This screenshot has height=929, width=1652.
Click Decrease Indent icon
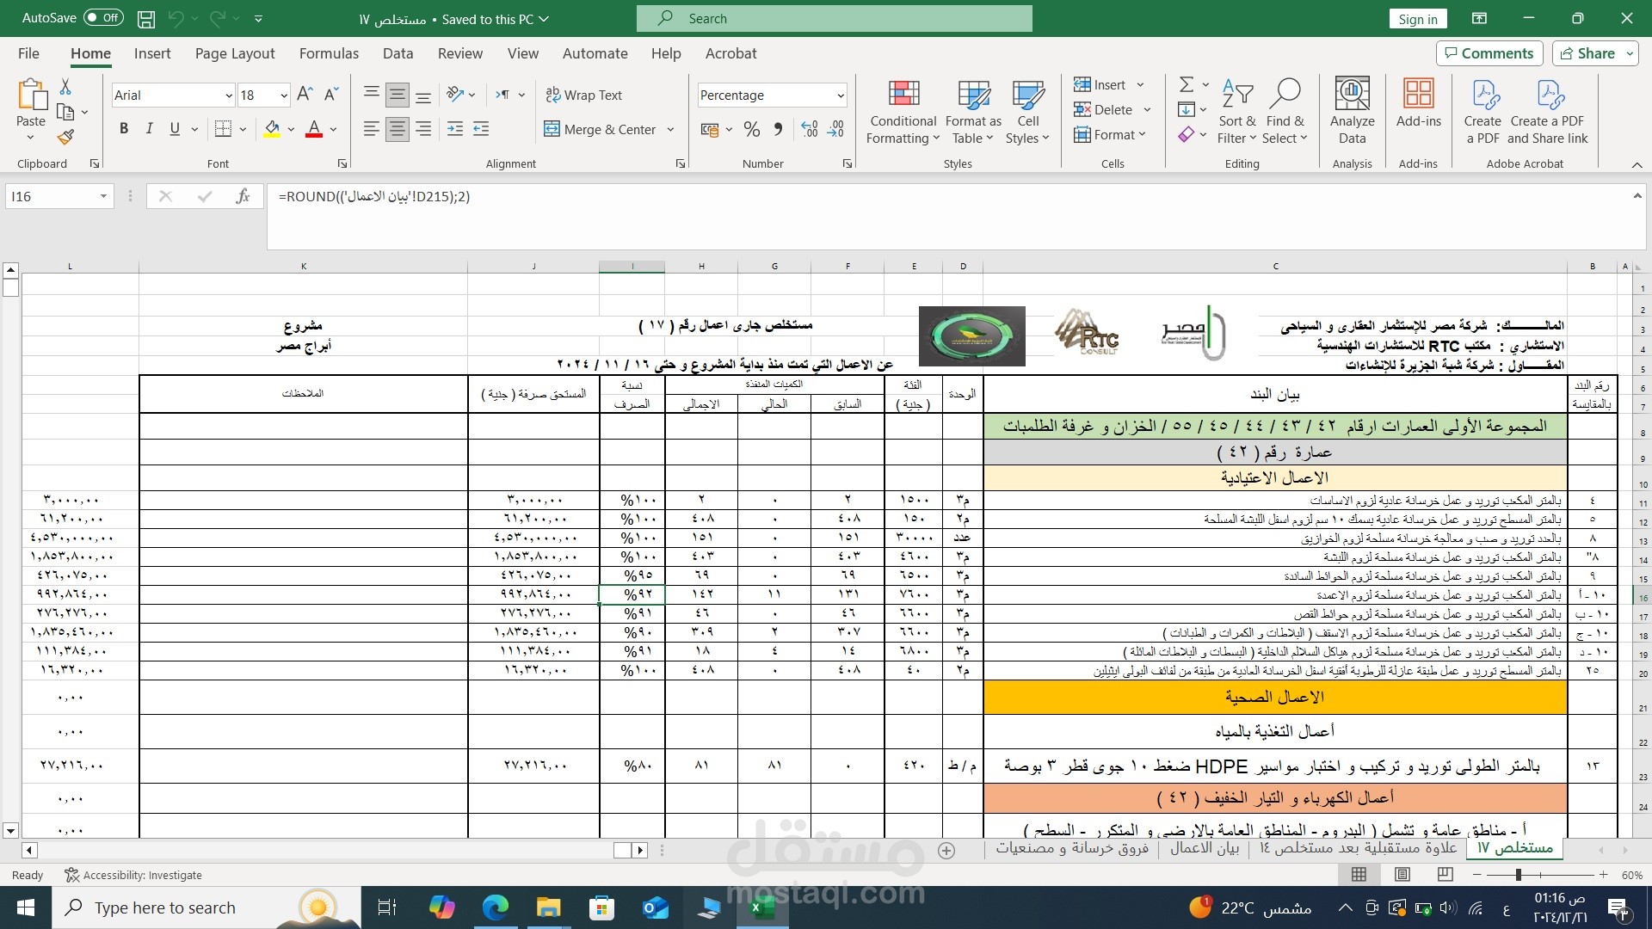tap(481, 129)
